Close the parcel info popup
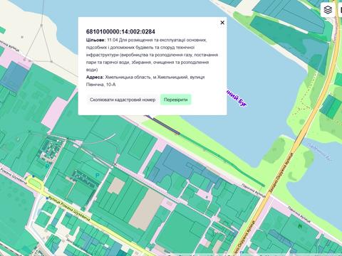This screenshot has height=256, width=342. click(222, 23)
